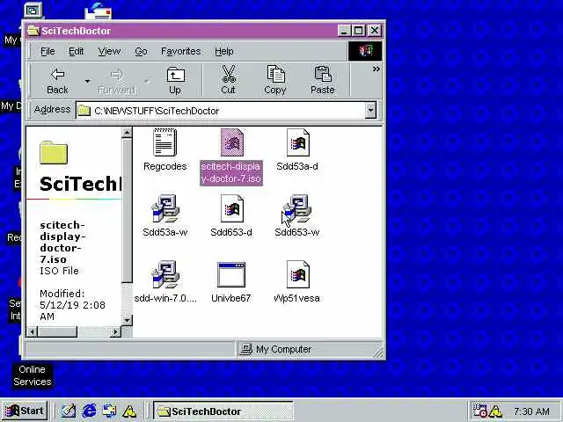Click the yellow triangle tray icon
Screen dimensions: 563x422
pos(496,411)
